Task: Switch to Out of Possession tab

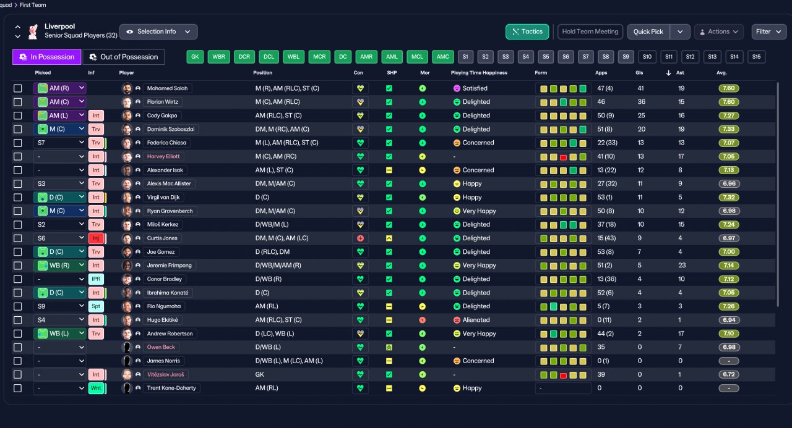Action: (124, 57)
